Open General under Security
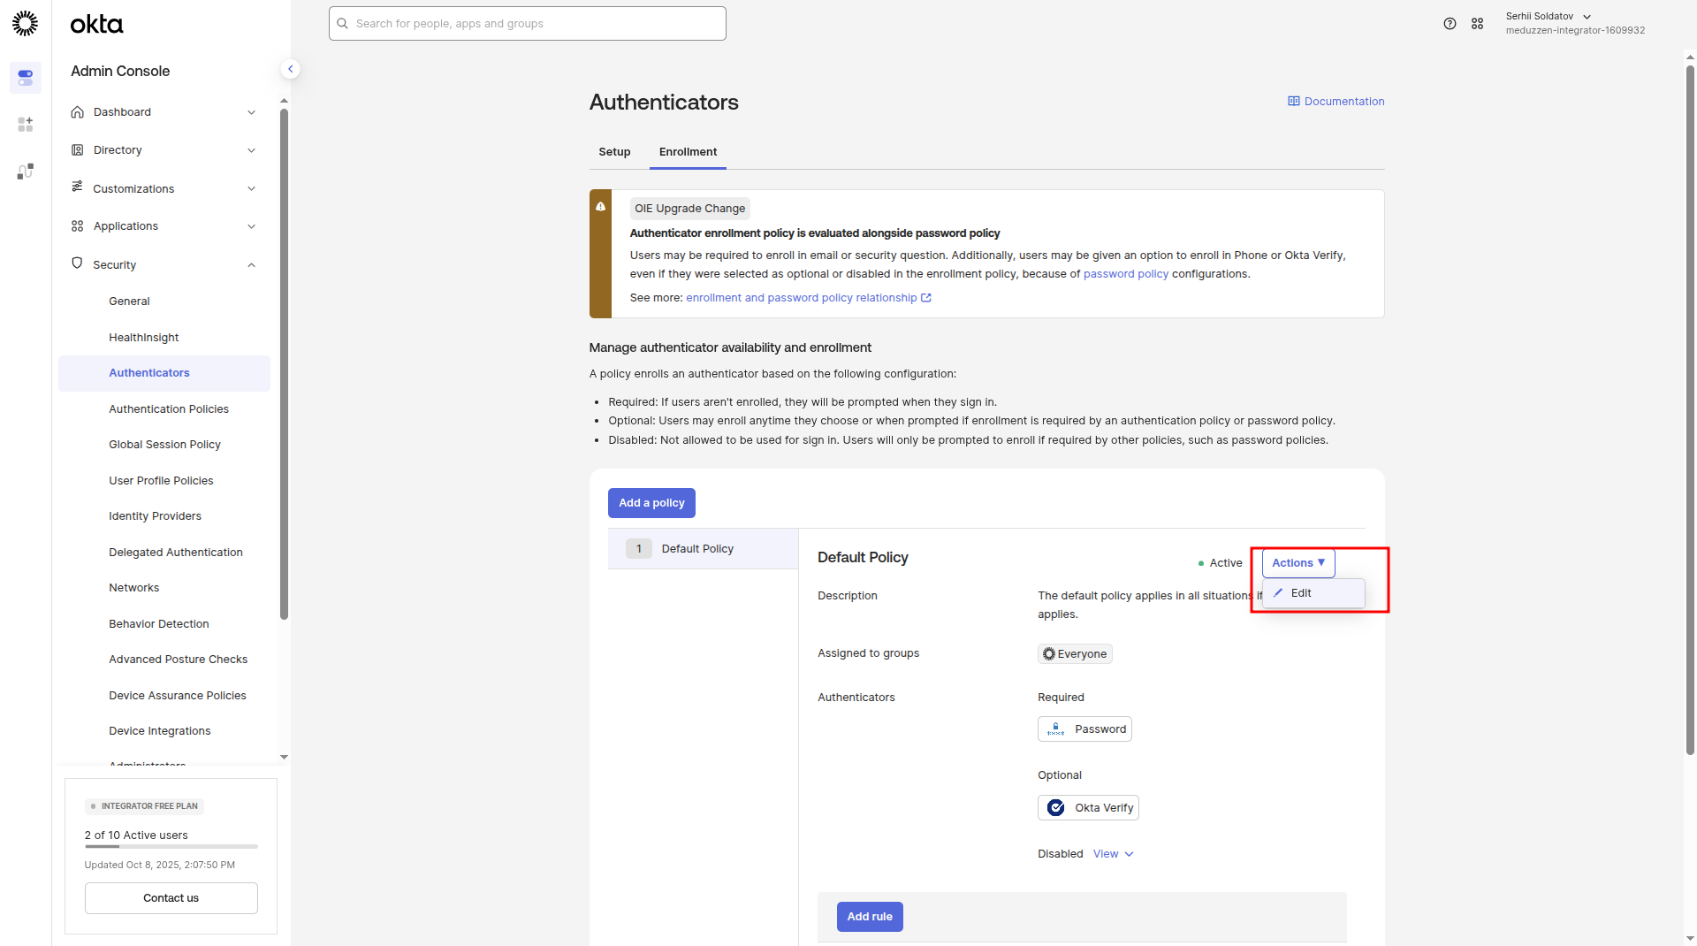The width and height of the screenshot is (1697, 946). click(x=129, y=301)
